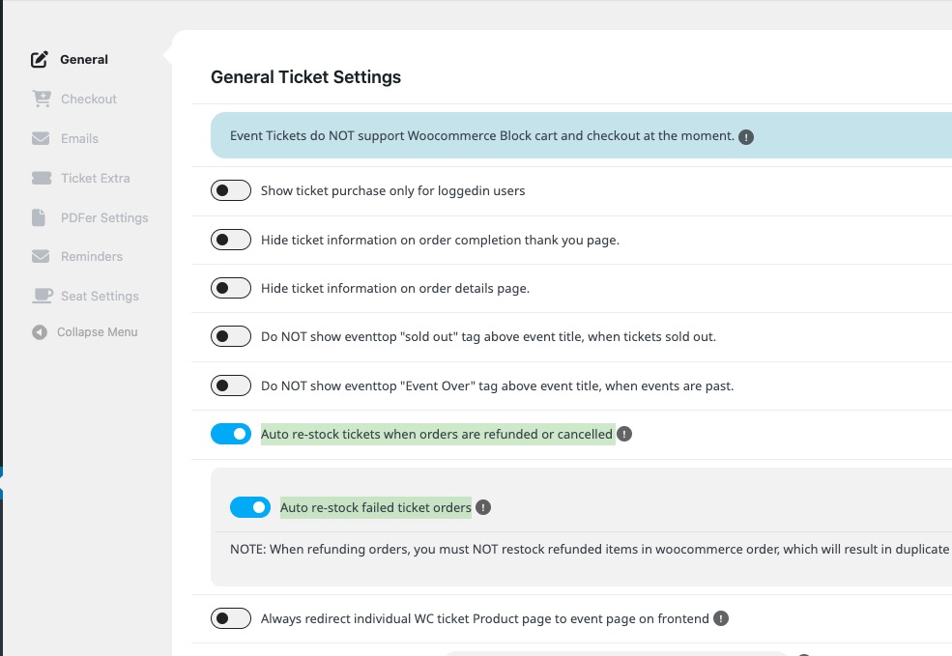Click the PDFer Settings document icon
The height and width of the screenshot is (656, 952).
coord(39,217)
